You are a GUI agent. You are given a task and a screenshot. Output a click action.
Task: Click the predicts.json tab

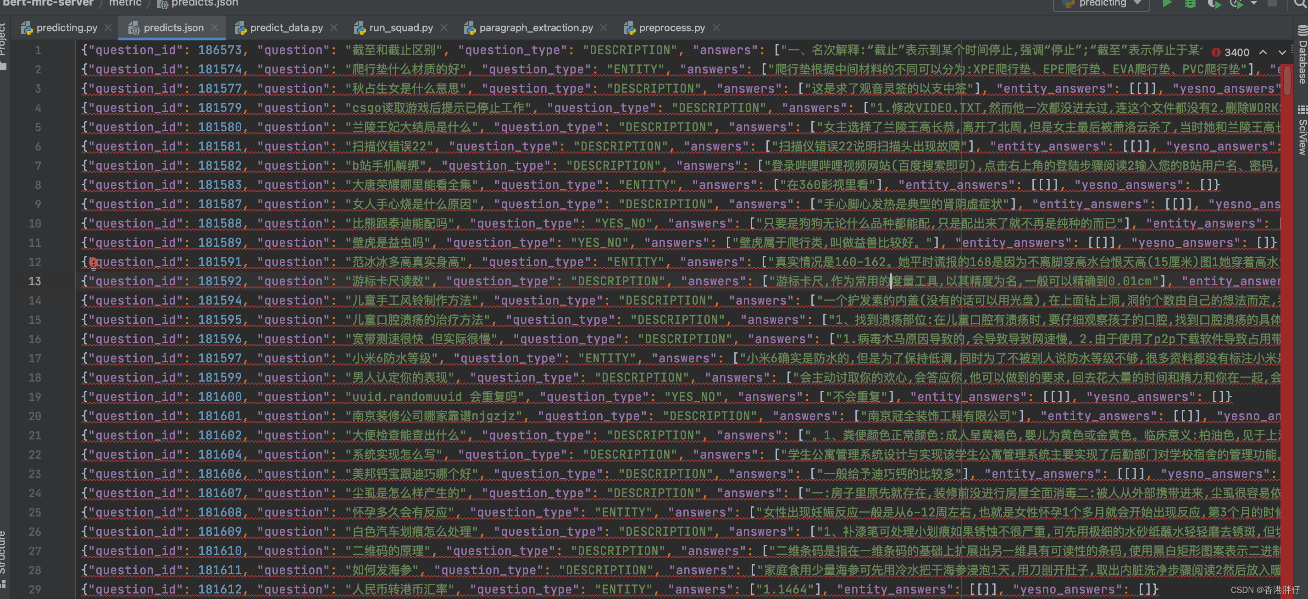tap(165, 28)
